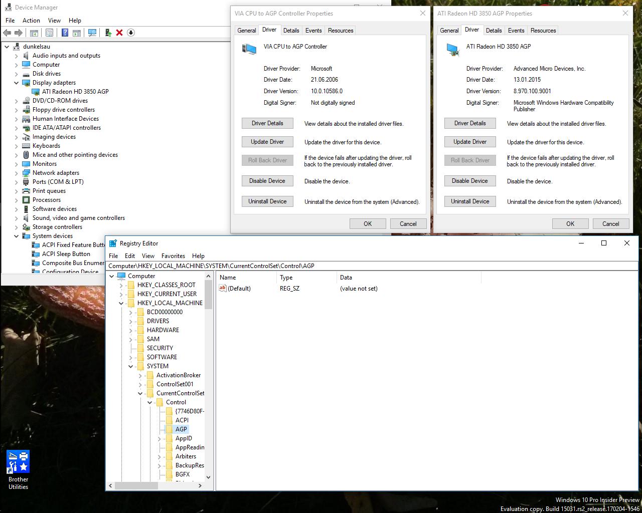Click the HKEY_CLASSES_ROOT folder icon
Viewport: 642px width, 513px height.
[131, 285]
